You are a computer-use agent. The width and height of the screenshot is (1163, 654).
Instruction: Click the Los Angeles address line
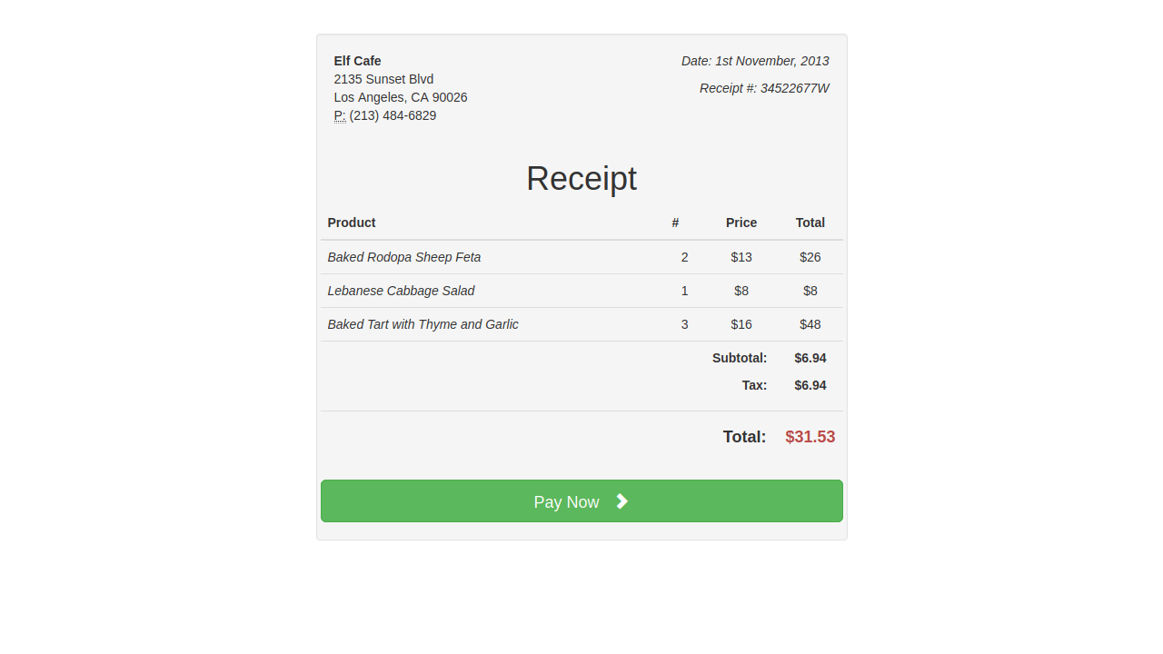[x=401, y=97]
